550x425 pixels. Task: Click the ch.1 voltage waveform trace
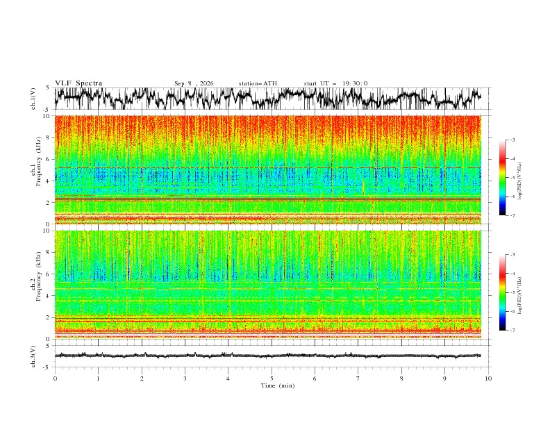(x=267, y=99)
